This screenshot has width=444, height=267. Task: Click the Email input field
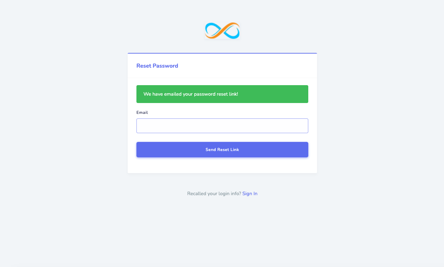click(x=222, y=126)
